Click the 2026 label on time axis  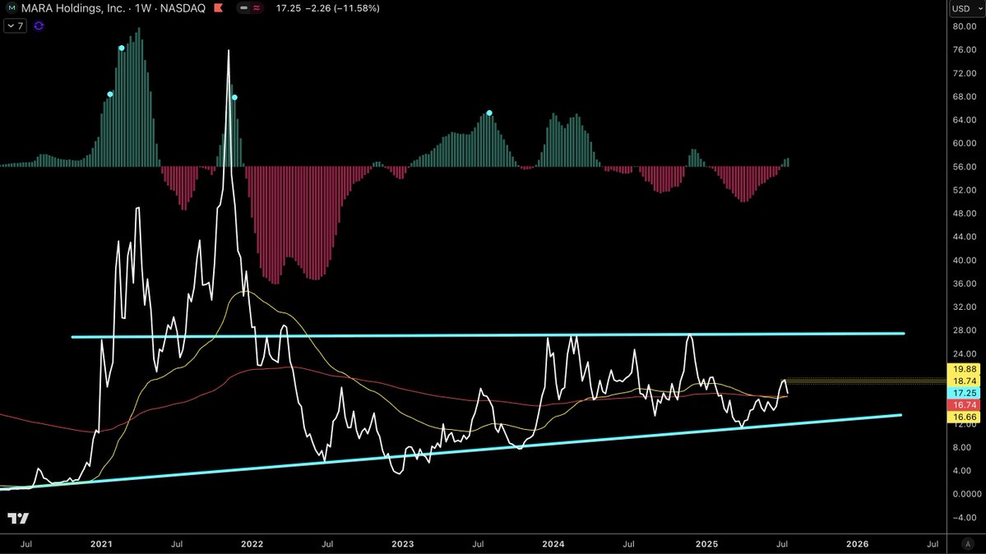click(x=857, y=544)
